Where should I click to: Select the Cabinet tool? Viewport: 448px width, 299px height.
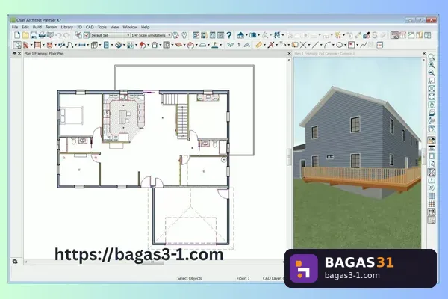[x=94, y=45]
